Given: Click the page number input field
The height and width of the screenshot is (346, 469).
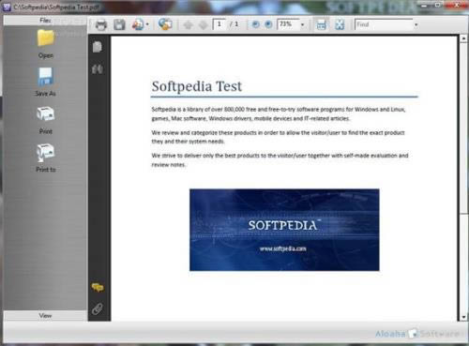Looking at the screenshot, I should [x=219, y=24].
